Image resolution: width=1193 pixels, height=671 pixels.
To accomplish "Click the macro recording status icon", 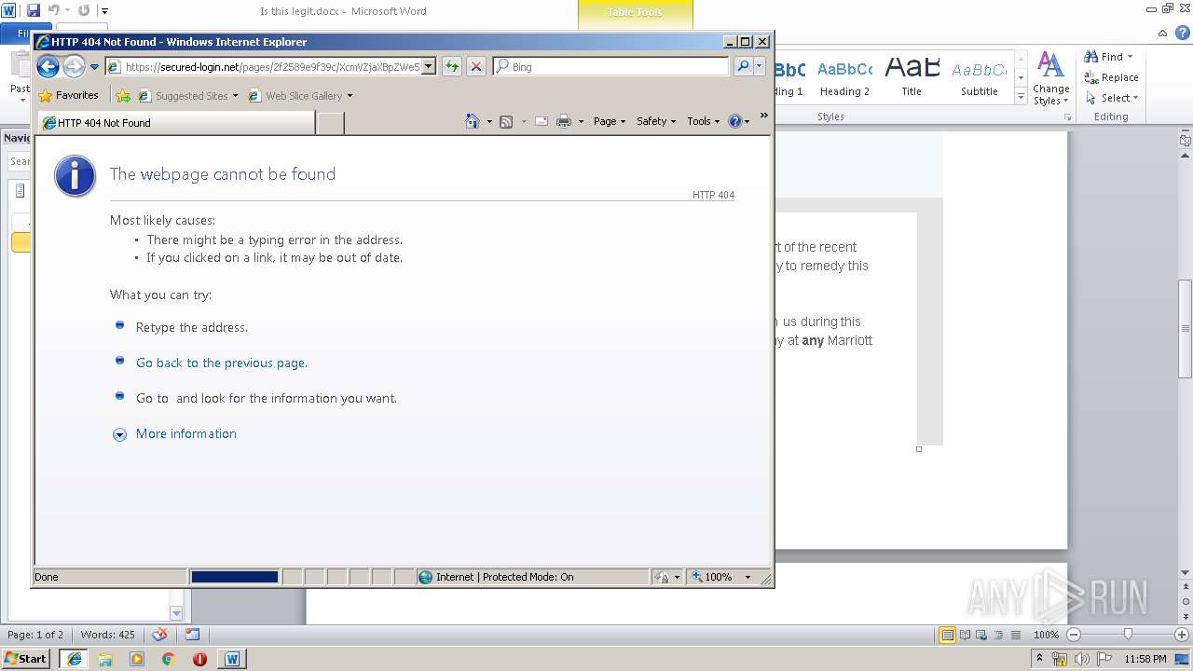I will click(x=192, y=635).
